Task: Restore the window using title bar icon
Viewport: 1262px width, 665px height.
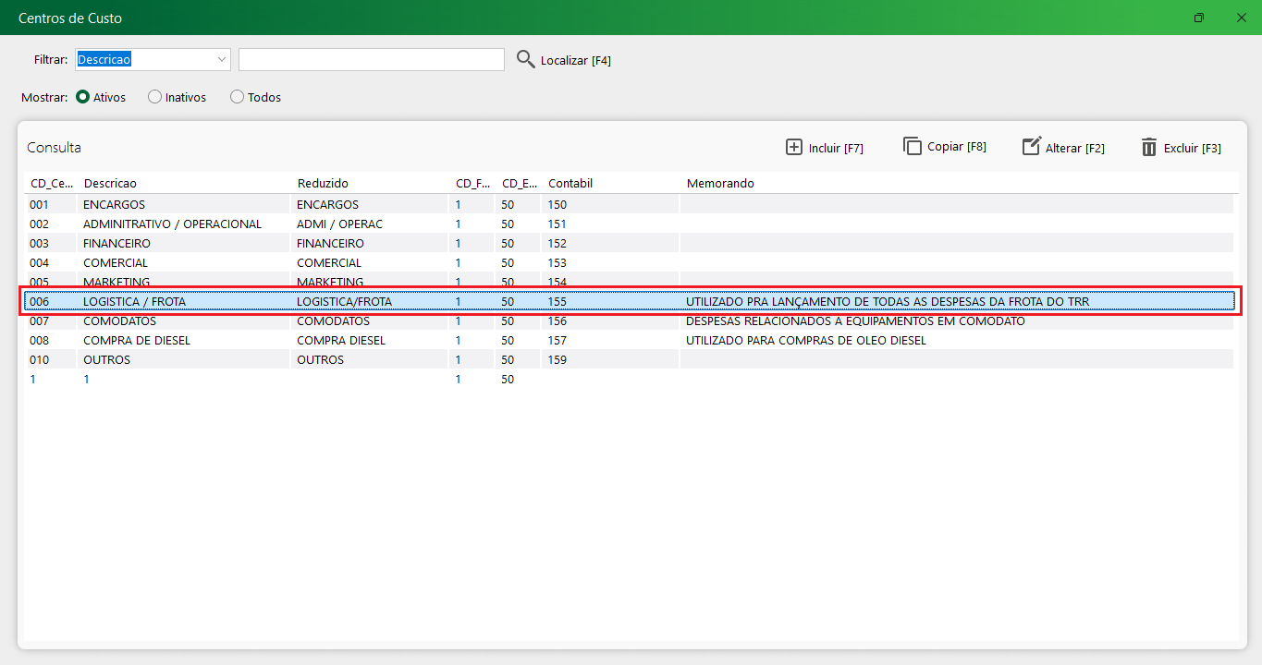Action: pyautogui.click(x=1199, y=18)
